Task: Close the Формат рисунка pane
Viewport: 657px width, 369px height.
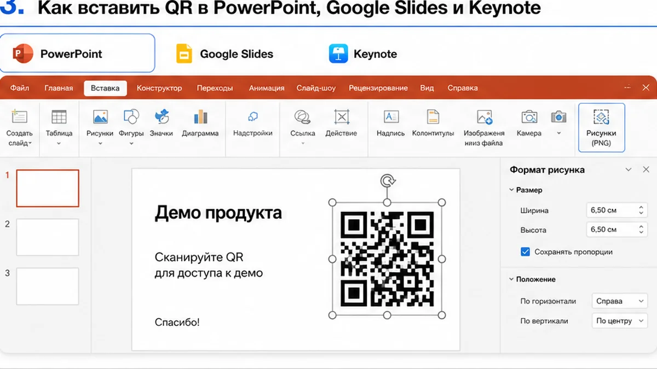Action: [x=646, y=170]
